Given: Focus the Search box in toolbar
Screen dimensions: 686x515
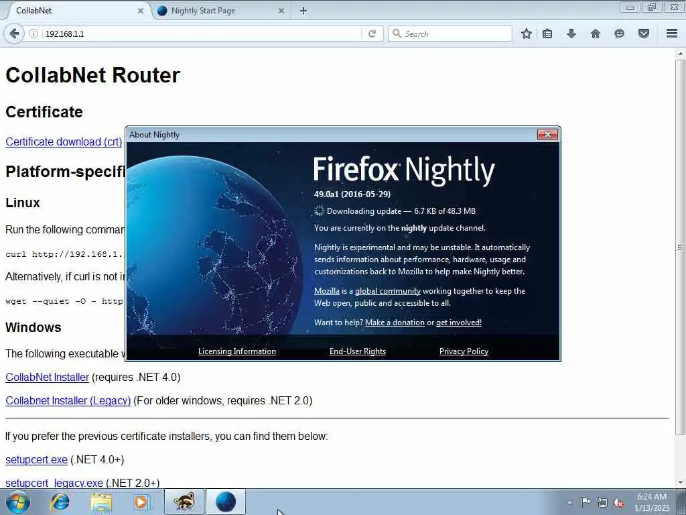Looking at the screenshot, I should pos(450,34).
